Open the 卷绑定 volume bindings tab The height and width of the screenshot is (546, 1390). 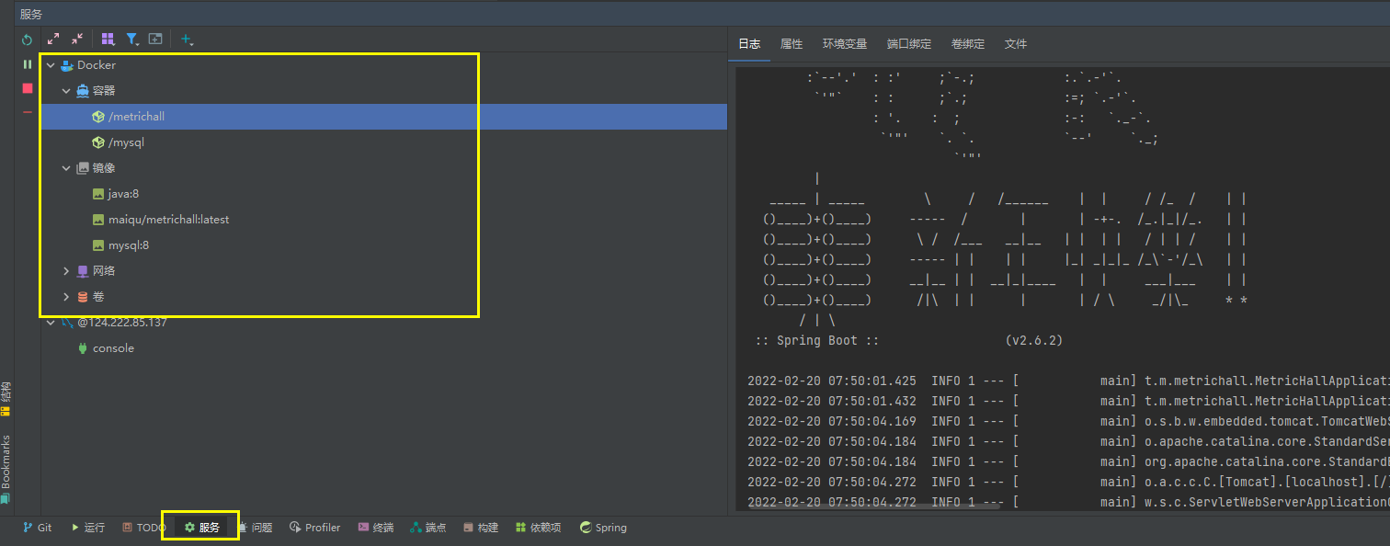point(968,44)
